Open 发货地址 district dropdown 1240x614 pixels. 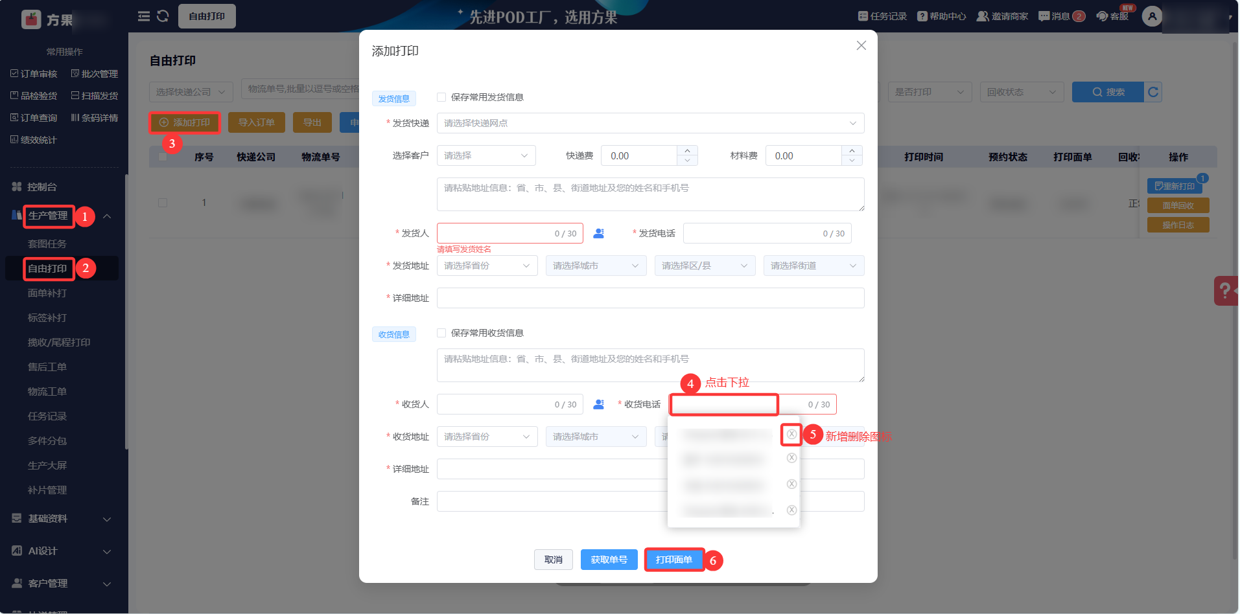pyautogui.click(x=705, y=266)
